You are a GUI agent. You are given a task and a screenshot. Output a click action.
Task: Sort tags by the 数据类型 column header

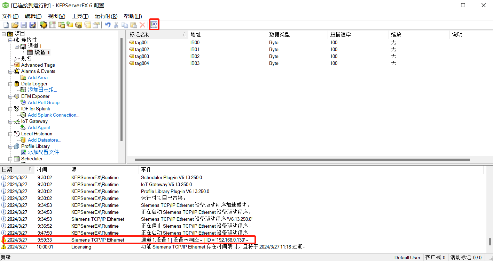tap(298, 34)
